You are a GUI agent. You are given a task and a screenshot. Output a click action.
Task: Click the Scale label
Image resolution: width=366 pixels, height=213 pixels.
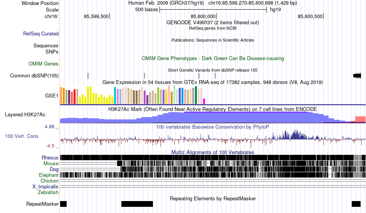(x=52, y=10)
